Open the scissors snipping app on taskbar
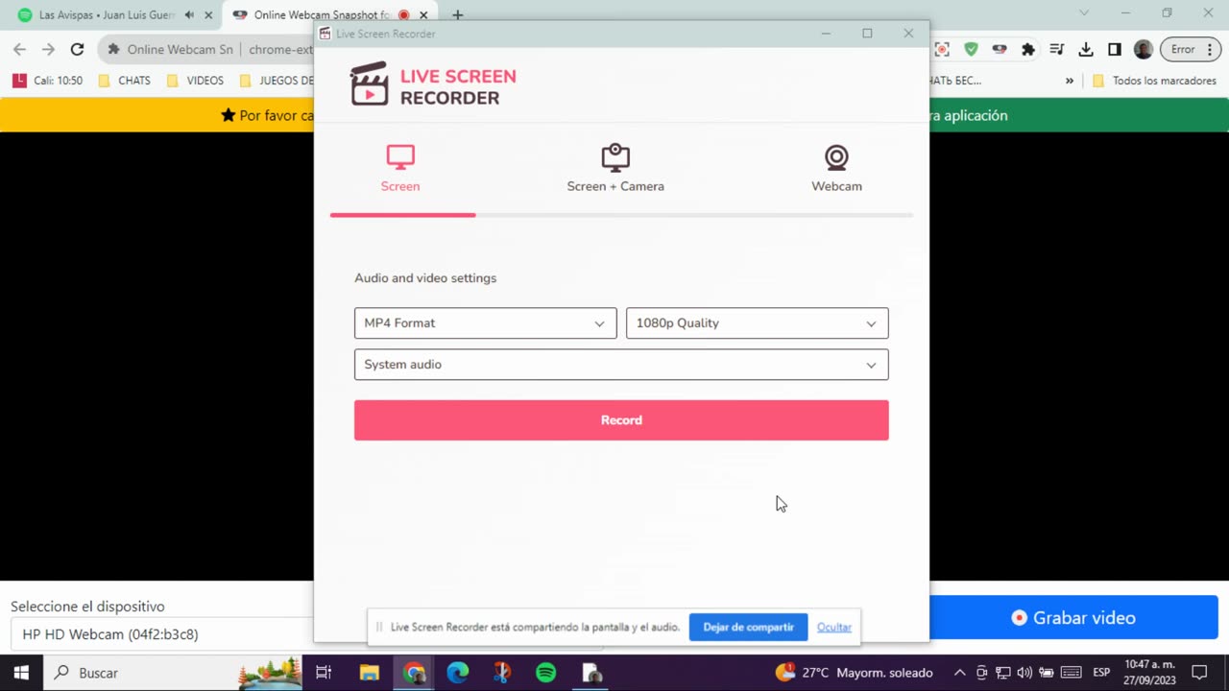This screenshot has height=691, width=1229. click(502, 673)
